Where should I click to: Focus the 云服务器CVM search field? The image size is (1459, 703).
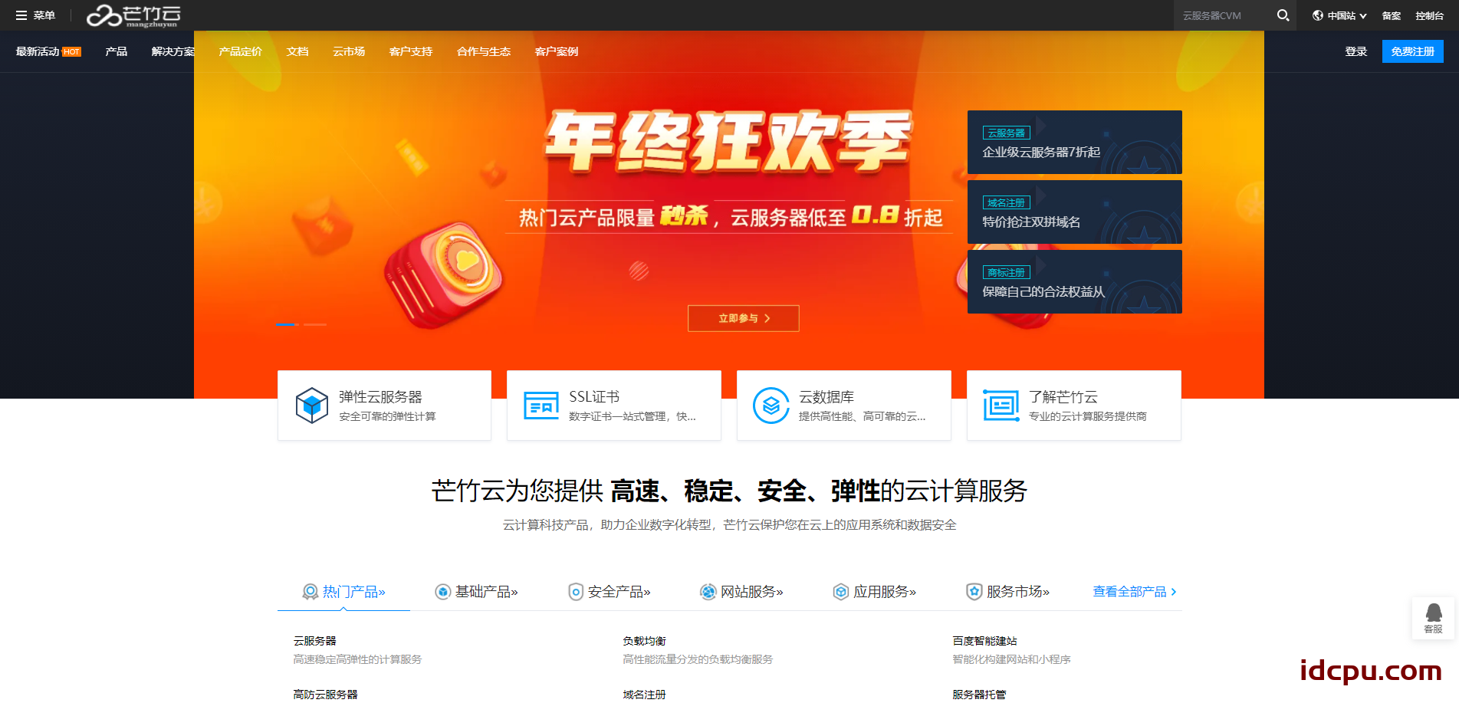1224,15
